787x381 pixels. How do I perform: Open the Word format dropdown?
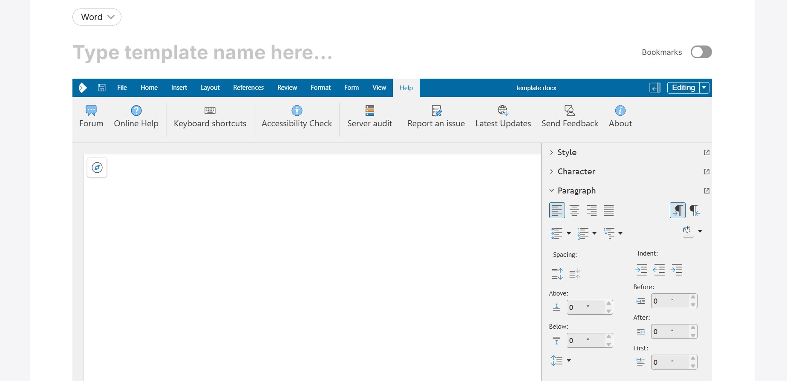(x=97, y=17)
